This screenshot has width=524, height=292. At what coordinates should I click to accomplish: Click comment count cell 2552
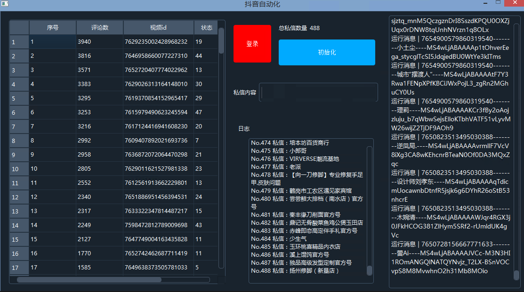(x=100, y=183)
